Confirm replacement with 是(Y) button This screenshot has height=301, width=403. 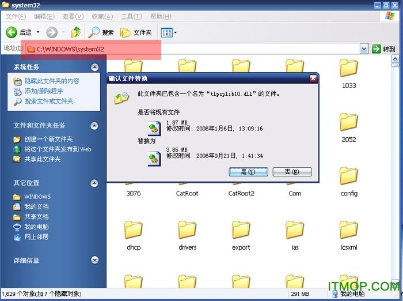pyautogui.click(x=248, y=172)
